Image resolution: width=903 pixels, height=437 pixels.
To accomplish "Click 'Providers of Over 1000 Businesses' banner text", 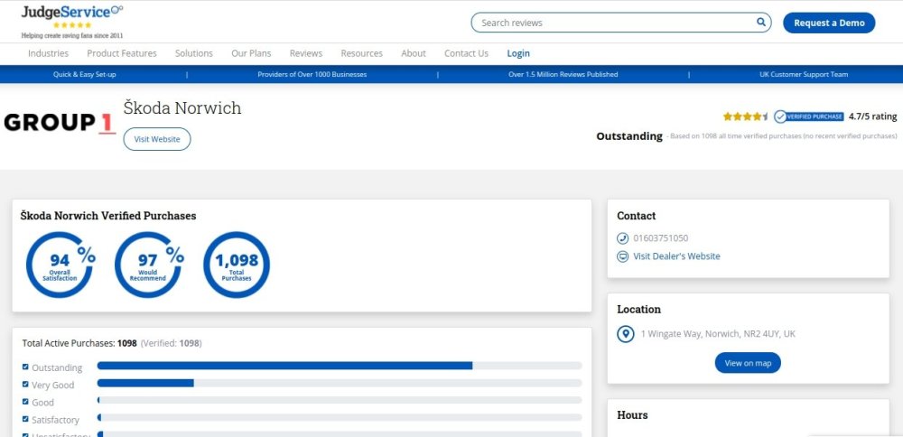I will (312, 74).
